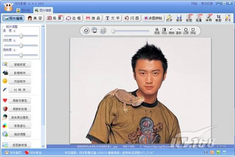The image size is (235, 157).
Task: Toggle the fit-to-screen view icon
Action: (x=95, y=31)
